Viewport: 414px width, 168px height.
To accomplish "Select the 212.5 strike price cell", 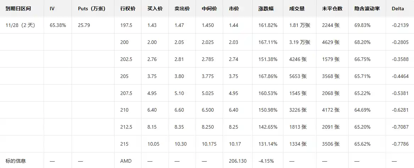I will pos(126,127).
